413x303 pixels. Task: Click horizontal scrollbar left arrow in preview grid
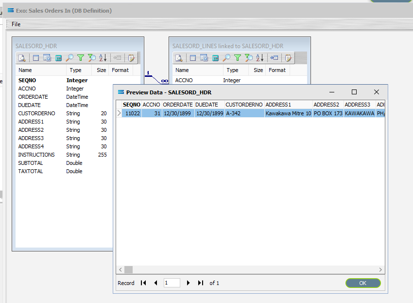120,269
